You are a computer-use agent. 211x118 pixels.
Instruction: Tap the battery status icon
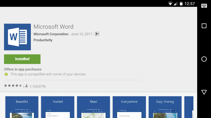pos(181,3)
